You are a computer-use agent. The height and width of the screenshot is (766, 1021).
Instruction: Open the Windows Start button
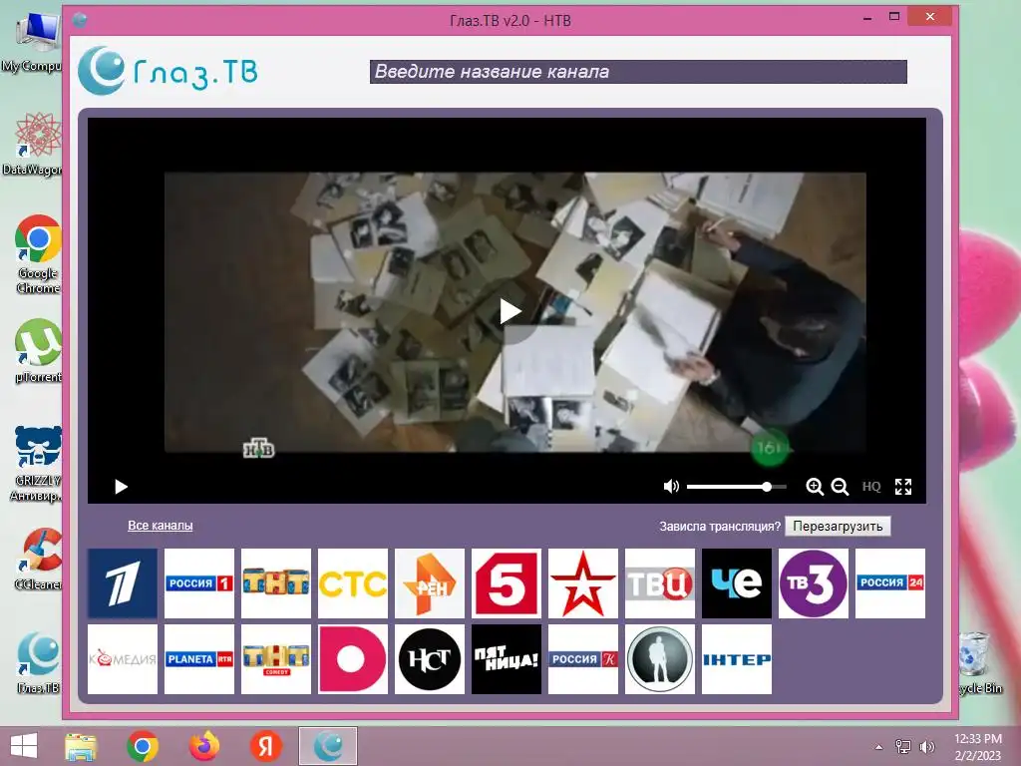coord(24,746)
